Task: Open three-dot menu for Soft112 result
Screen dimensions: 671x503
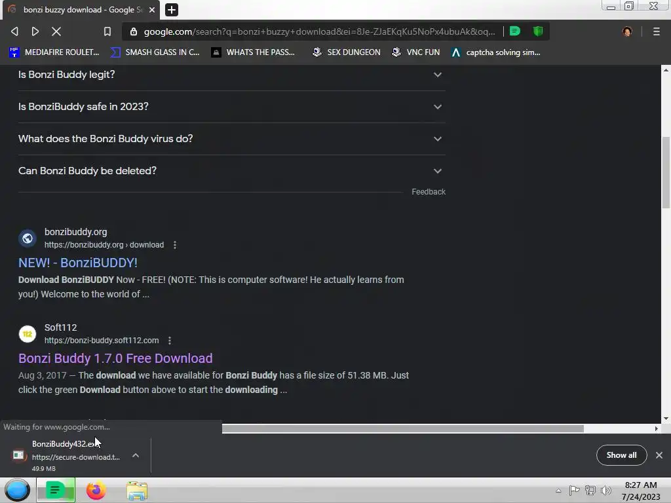Action: (x=170, y=341)
